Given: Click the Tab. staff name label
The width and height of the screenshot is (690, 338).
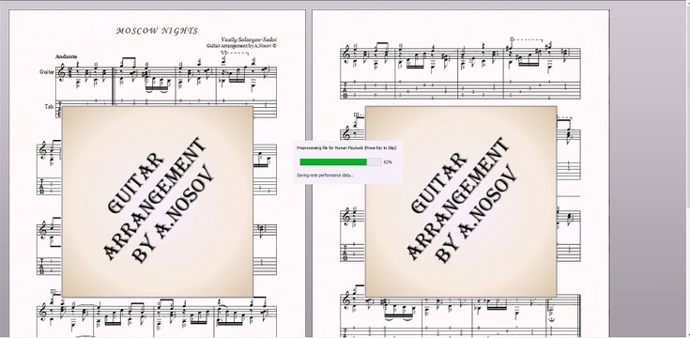Looking at the screenshot, I should (x=49, y=106).
